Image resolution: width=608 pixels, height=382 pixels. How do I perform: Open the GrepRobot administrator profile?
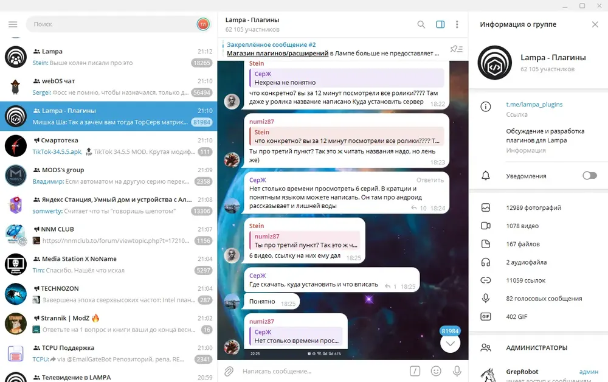(x=539, y=374)
